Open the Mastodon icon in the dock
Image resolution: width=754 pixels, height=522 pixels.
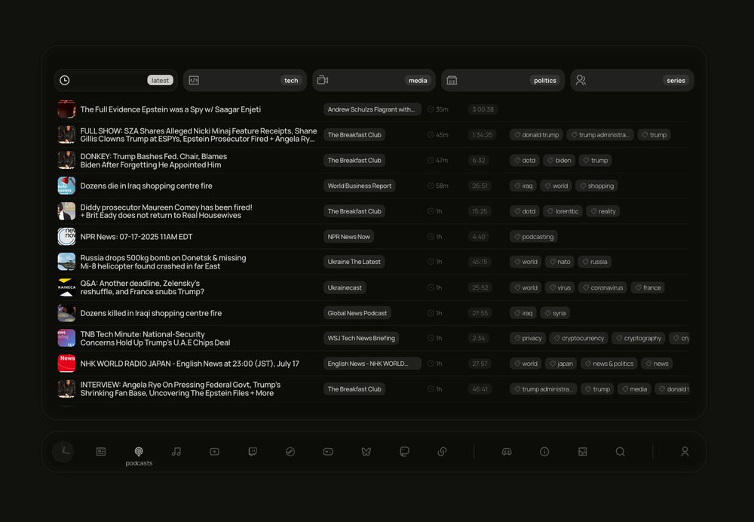click(x=404, y=451)
